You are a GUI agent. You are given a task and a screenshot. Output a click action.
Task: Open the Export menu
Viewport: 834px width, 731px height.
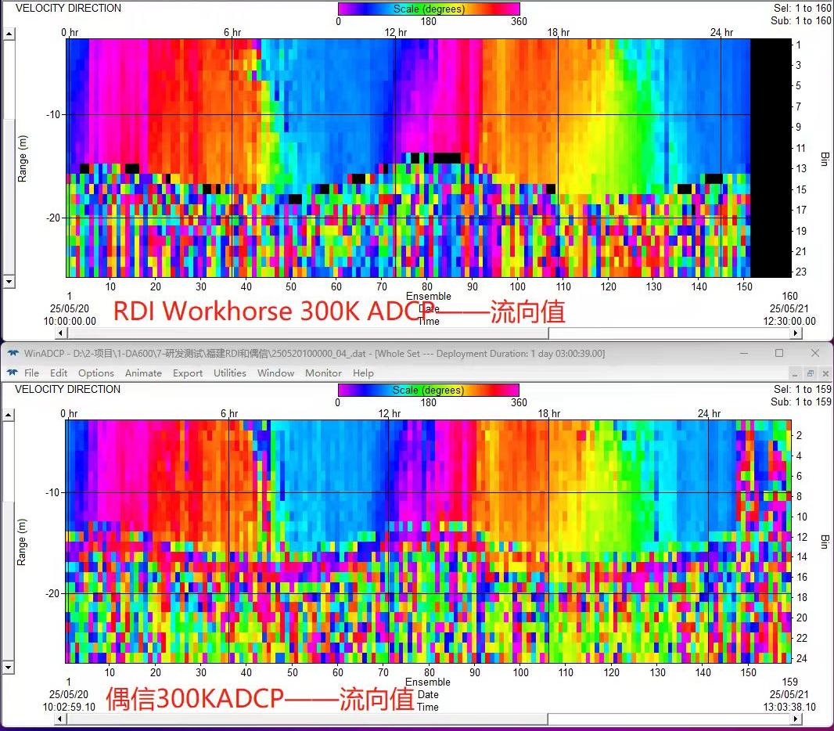(188, 373)
